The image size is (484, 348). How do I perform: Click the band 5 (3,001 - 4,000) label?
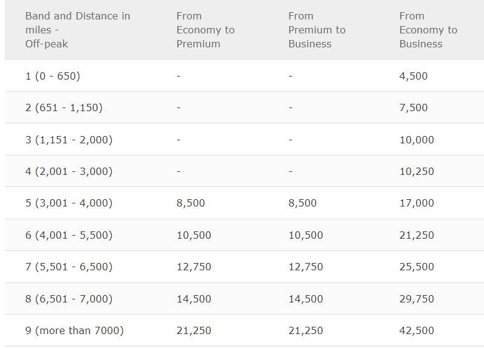69,203
